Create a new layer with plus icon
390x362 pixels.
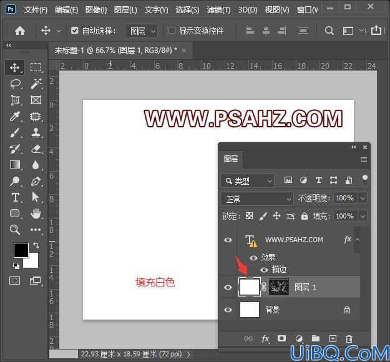[x=333, y=338]
